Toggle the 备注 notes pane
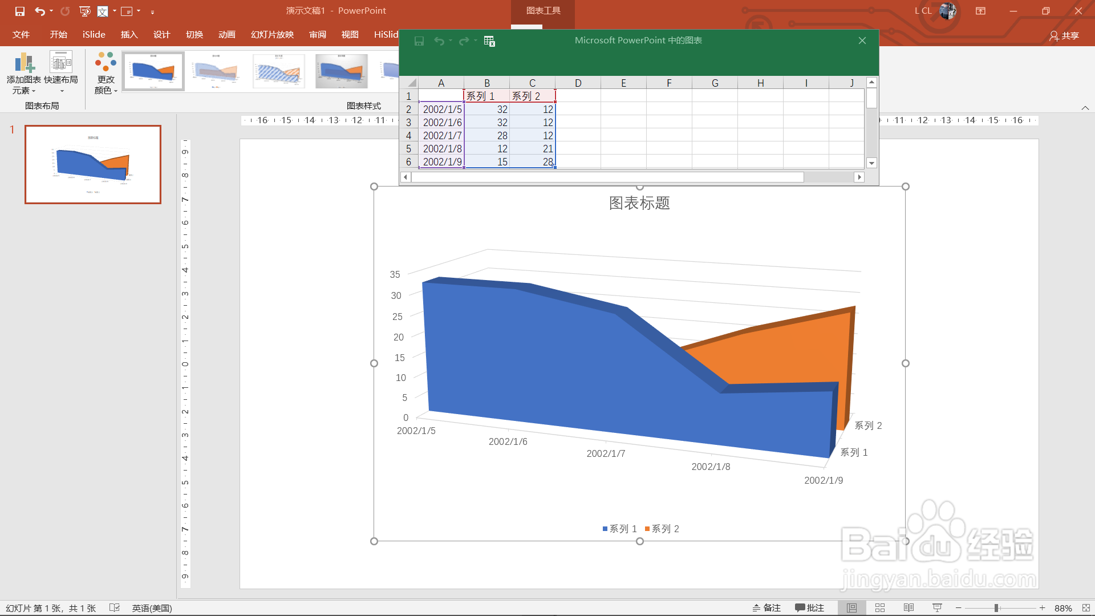Screen dimensions: 1095x616 pyautogui.click(x=766, y=608)
